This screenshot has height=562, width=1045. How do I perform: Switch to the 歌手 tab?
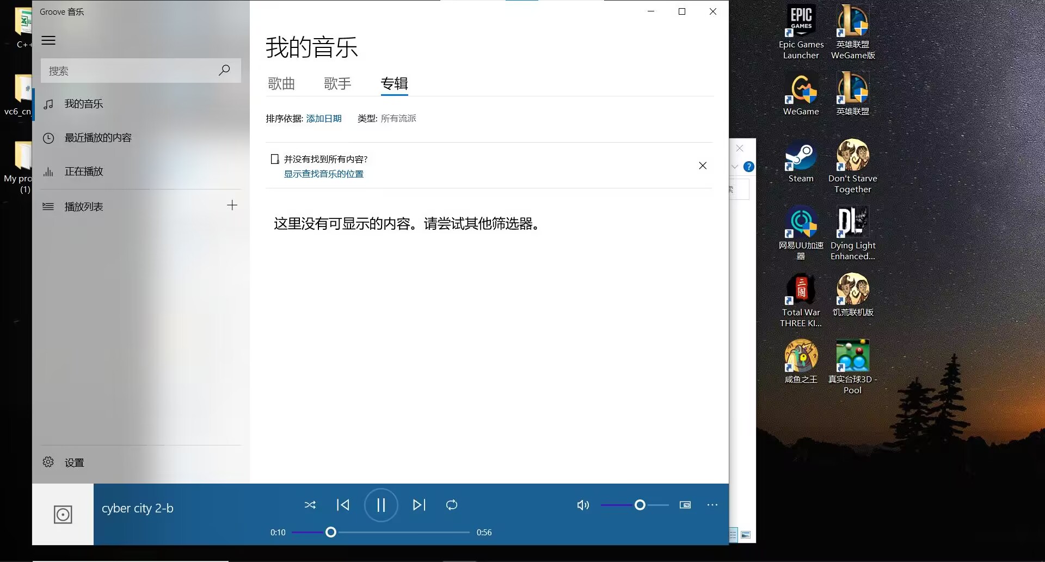click(337, 84)
